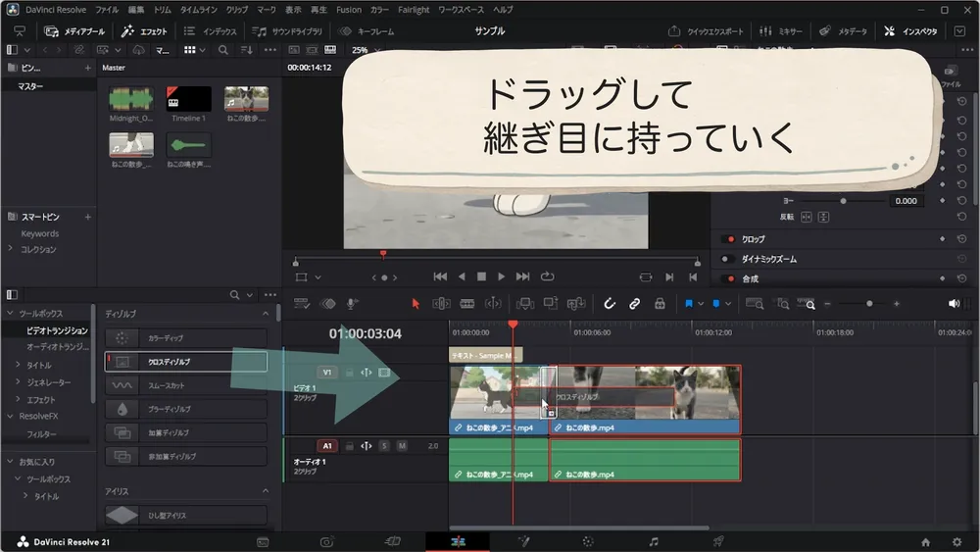The width and height of the screenshot is (980, 552).
Task: Toggle loop playback
Action: click(548, 276)
